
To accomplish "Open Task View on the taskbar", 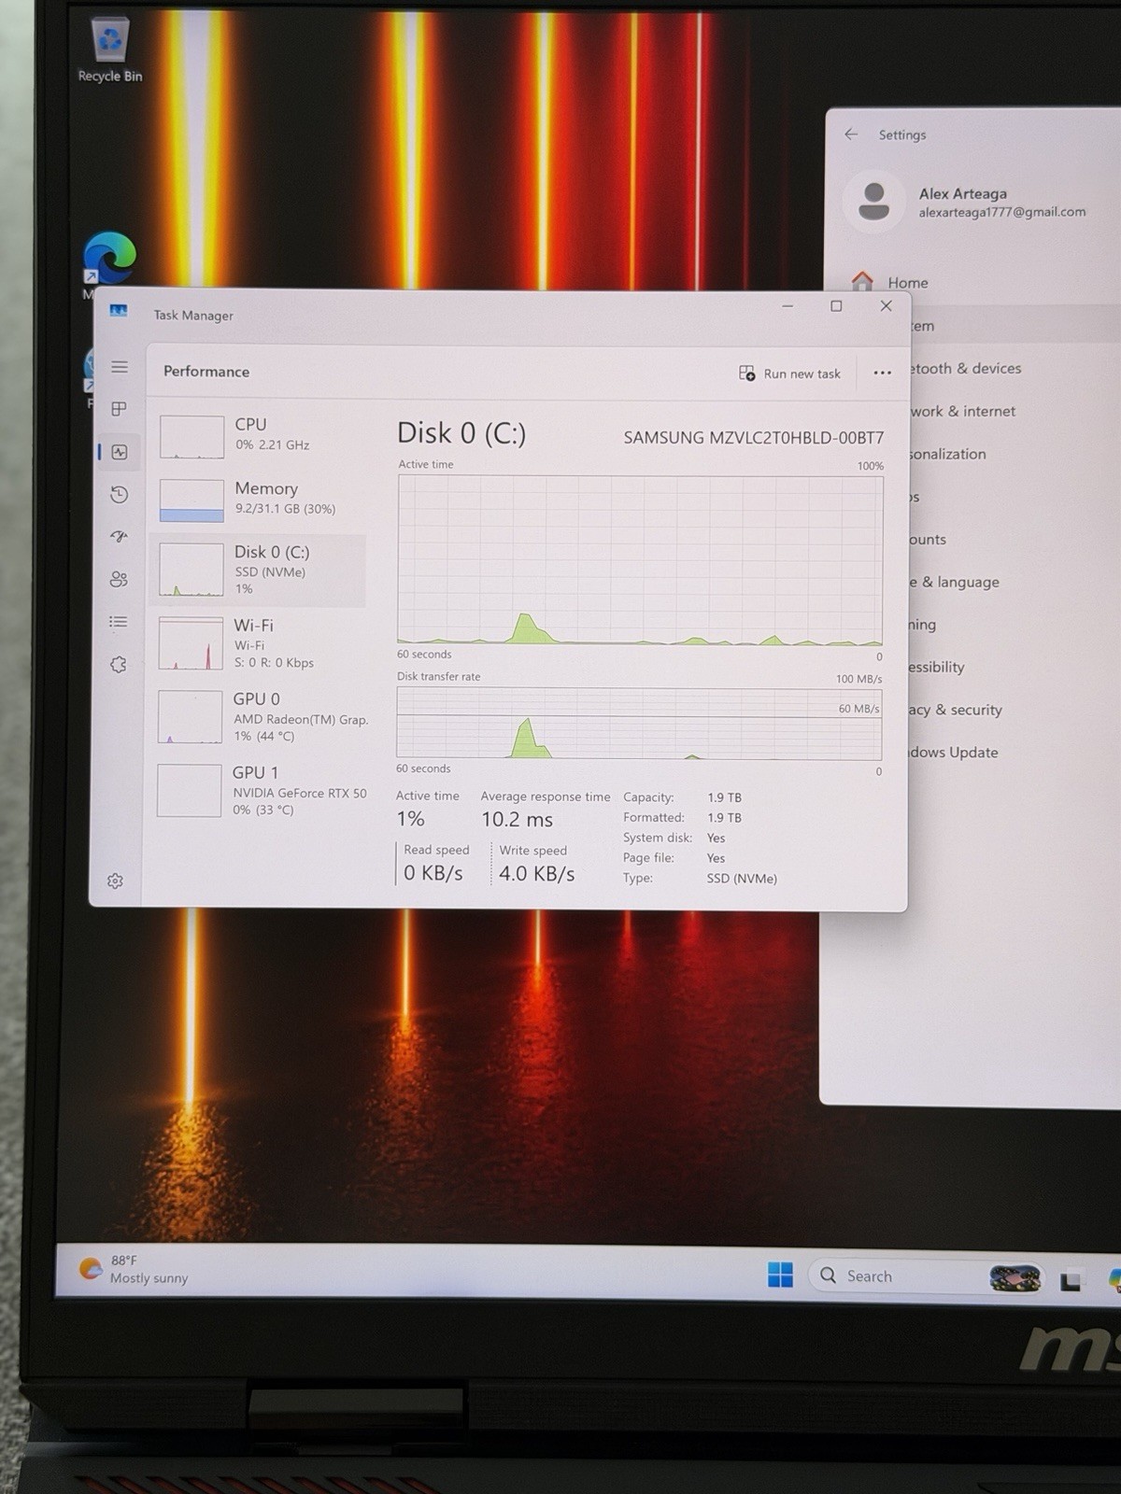I will coord(1071,1281).
